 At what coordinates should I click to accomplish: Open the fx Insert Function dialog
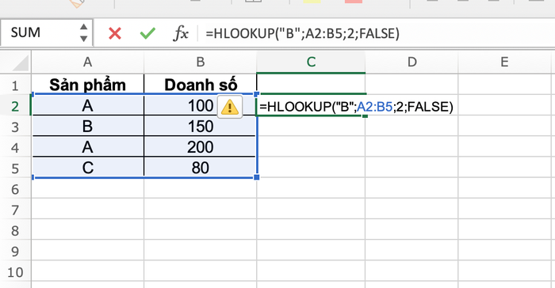click(x=181, y=33)
